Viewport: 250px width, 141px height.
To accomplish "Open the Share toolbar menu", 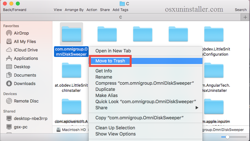I will [x=105, y=10].
